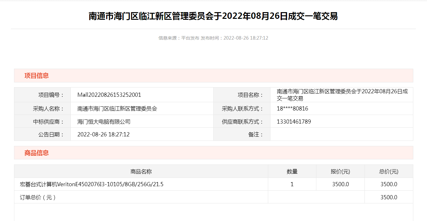The height and width of the screenshot is (221, 427).
Task: Click purchaser phone 18****80816
Action: point(292,109)
